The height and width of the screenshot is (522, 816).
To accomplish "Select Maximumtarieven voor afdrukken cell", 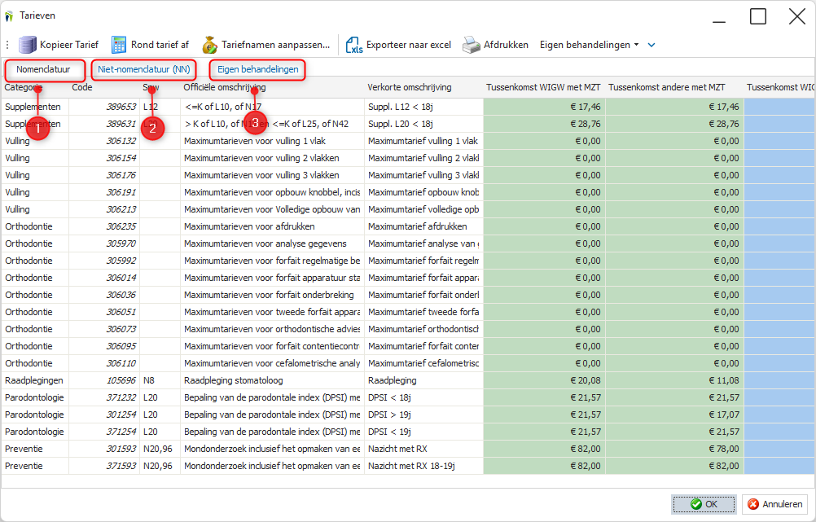I will click(273, 226).
